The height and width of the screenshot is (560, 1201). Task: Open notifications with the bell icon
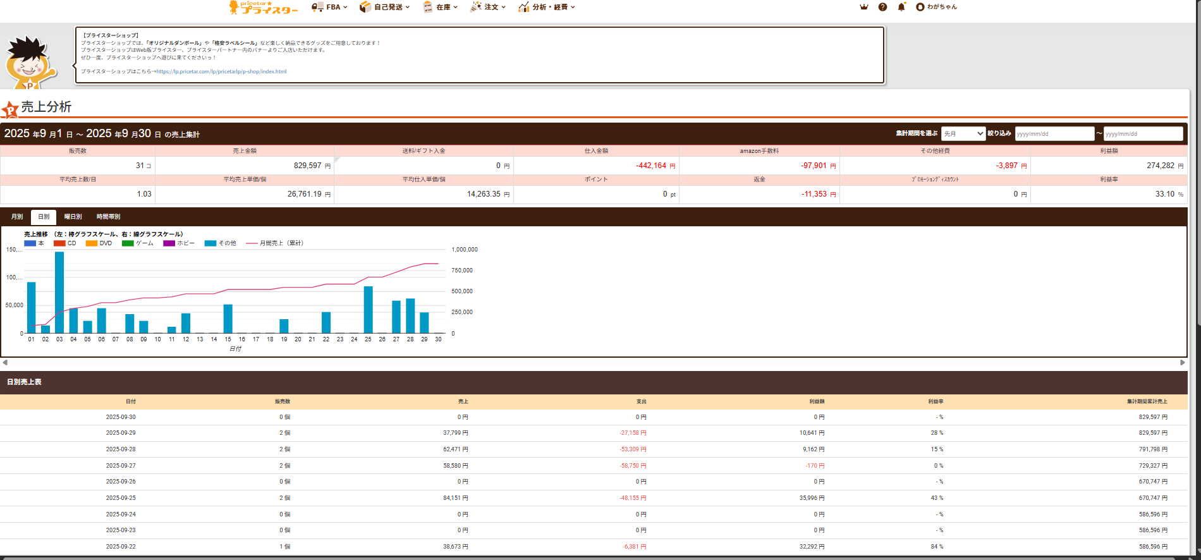901,7
